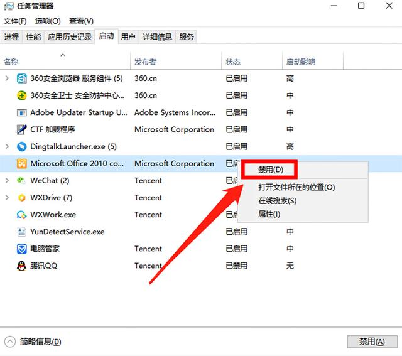The image size is (402, 356).
Task: Expand the WeChat (2) group
Action: point(7,180)
